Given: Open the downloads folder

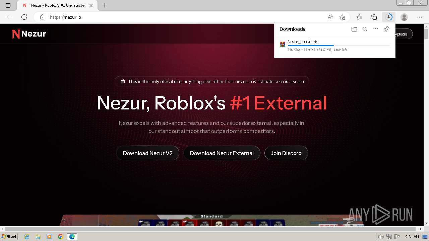Looking at the screenshot, I should (x=354, y=29).
